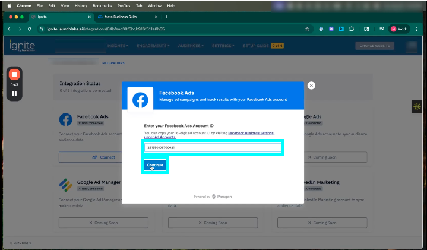Image resolution: width=427 pixels, height=250 pixels.
Task: Expand the Settings dropdown
Action: click(223, 46)
